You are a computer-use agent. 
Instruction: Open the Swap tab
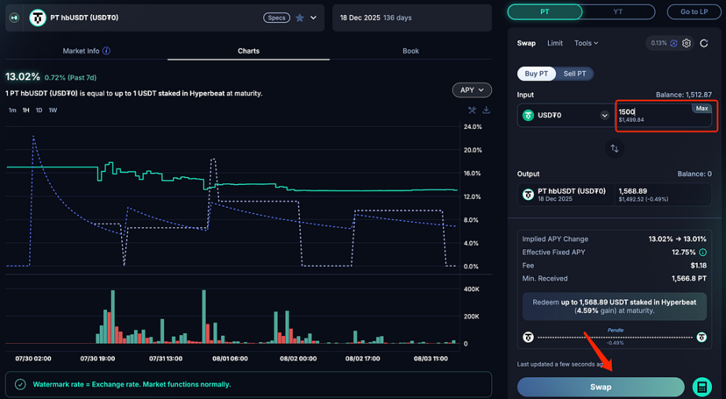[526, 43]
